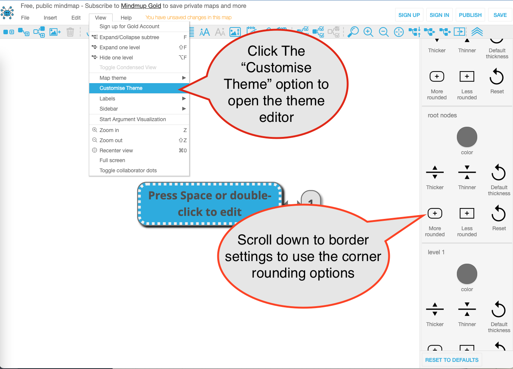This screenshot has height=369, width=513.
Task: Select Expand one level menu entry
Action: coord(139,47)
